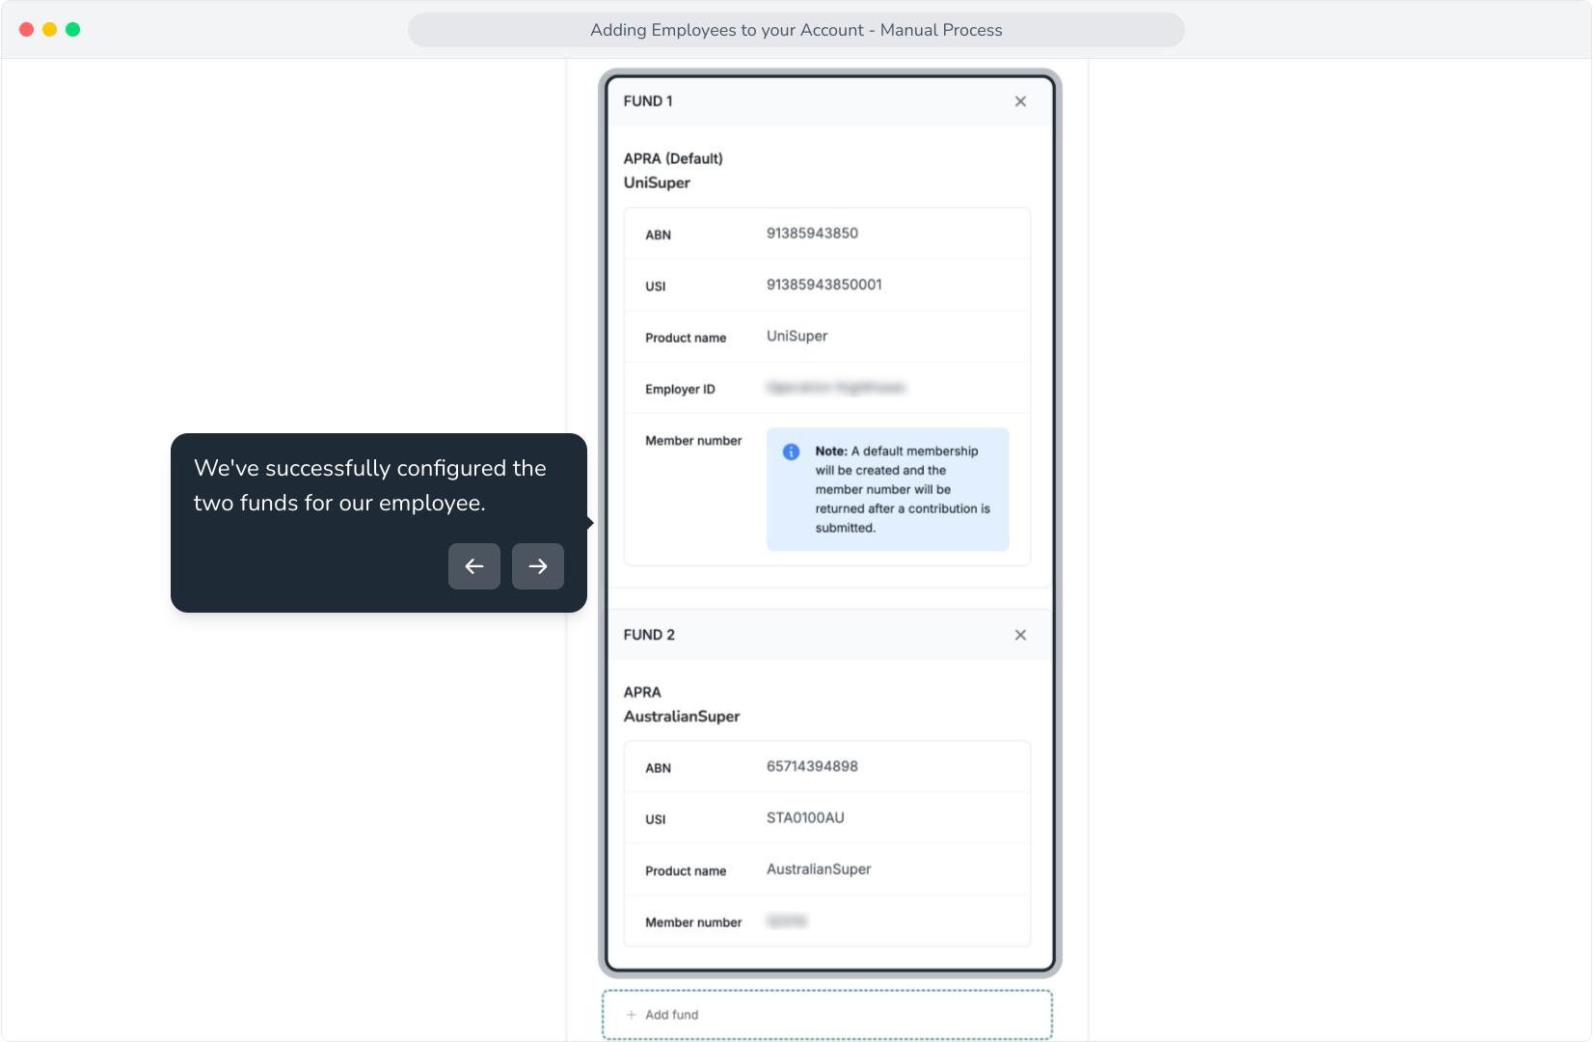Click the blurred Employer ID value
Image resolution: width=1593 pixels, height=1042 pixels.
point(836,388)
